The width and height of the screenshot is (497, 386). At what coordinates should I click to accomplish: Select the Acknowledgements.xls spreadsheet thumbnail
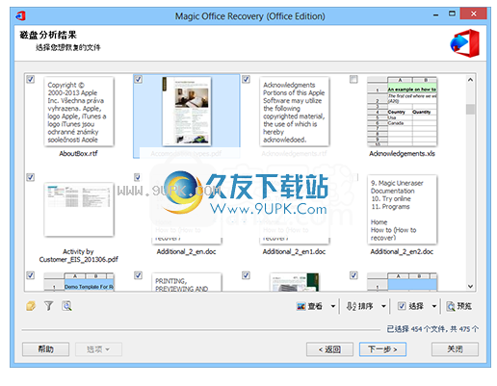click(402, 112)
